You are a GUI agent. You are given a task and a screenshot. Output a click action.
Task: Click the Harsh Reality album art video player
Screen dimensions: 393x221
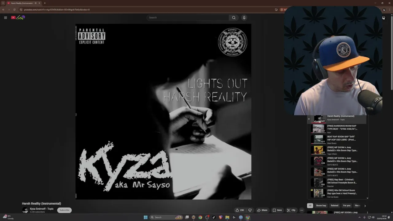[163, 112]
